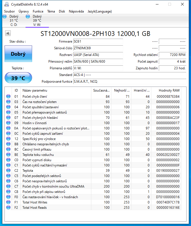Click status orb for attribute 01 read errors
The width and height of the screenshot is (191, 226).
point(8,97)
